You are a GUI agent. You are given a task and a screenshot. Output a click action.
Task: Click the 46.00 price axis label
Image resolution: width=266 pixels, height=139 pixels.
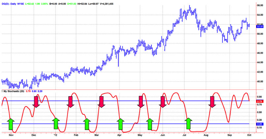coord(260,53)
